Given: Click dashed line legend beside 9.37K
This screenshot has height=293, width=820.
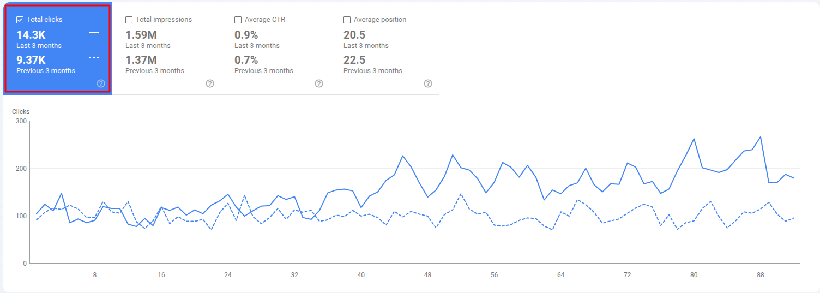Looking at the screenshot, I should [94, 58].
